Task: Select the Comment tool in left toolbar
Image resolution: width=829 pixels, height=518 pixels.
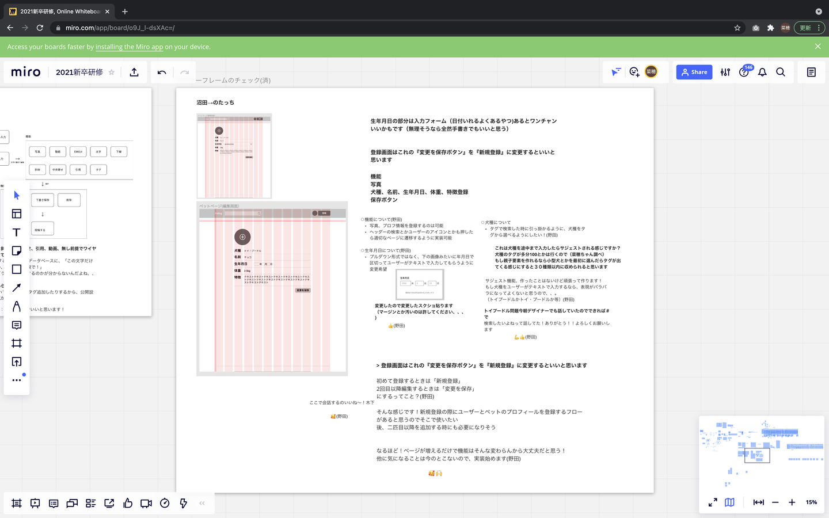Action: click(17, 325)
